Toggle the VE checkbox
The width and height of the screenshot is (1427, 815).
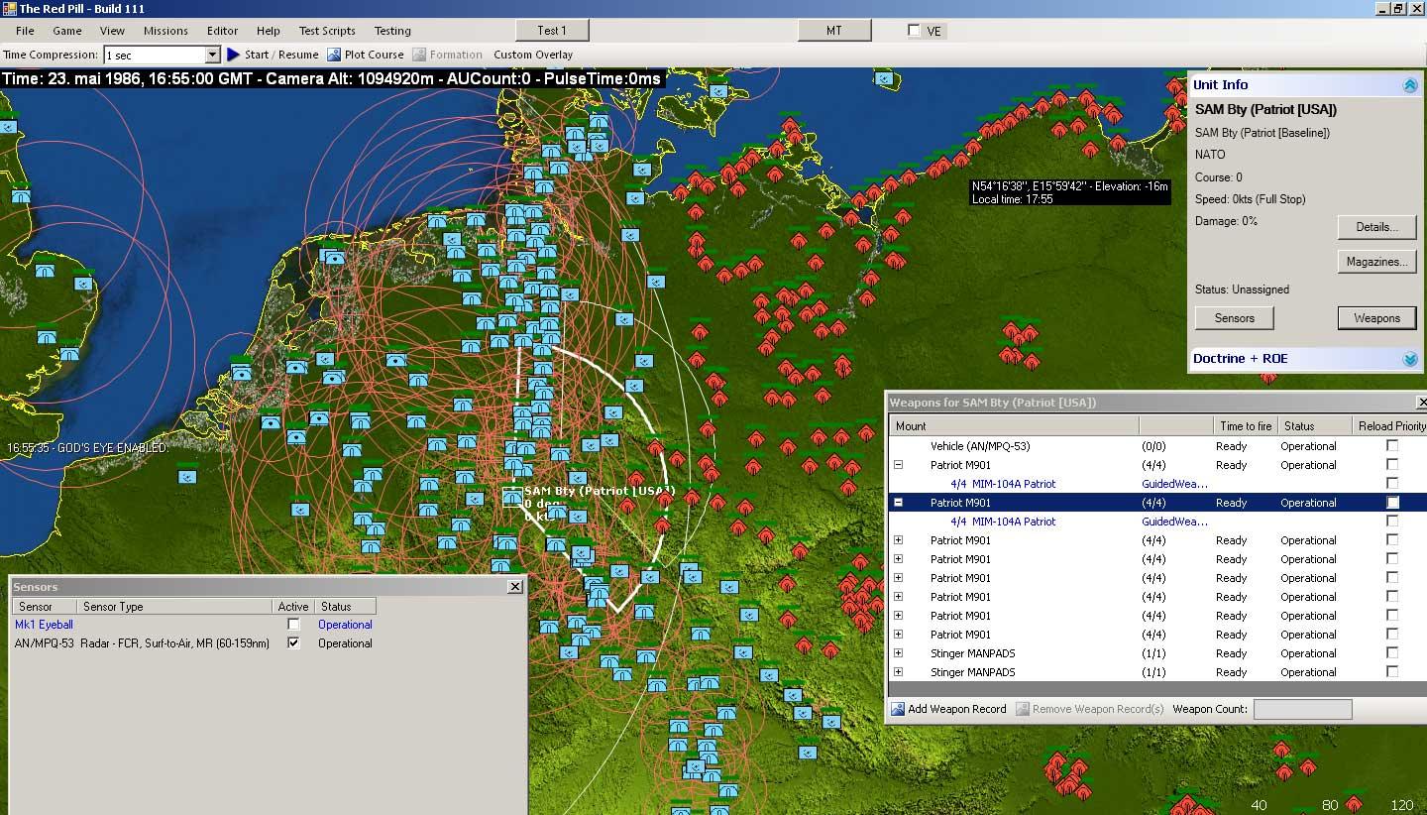tap(914, 31)
